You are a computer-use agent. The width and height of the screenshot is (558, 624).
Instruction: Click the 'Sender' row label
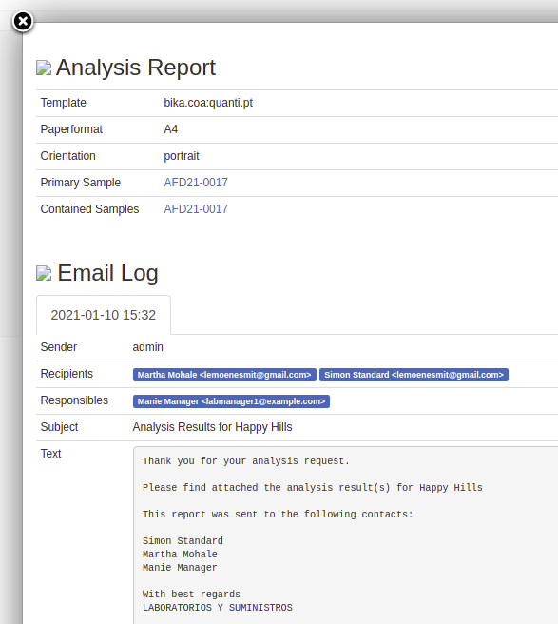pyautogui.click(x=59, y=347)
